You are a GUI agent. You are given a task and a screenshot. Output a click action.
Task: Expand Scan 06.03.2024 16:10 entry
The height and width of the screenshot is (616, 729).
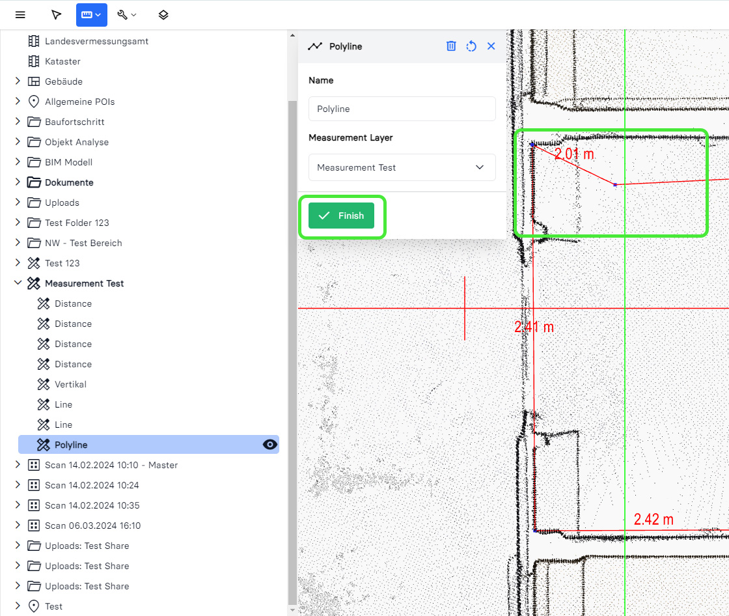[x=18, y=525]
